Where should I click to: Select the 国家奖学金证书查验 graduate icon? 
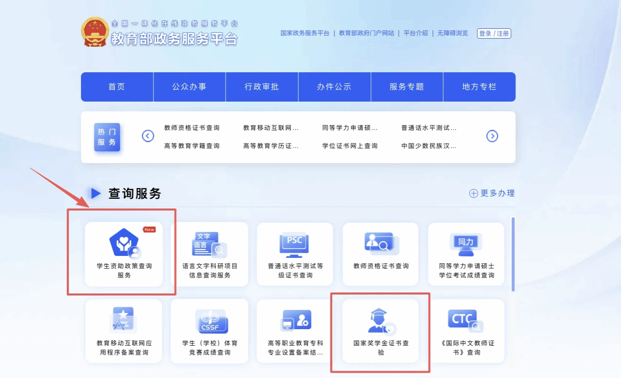click(381, 321)
